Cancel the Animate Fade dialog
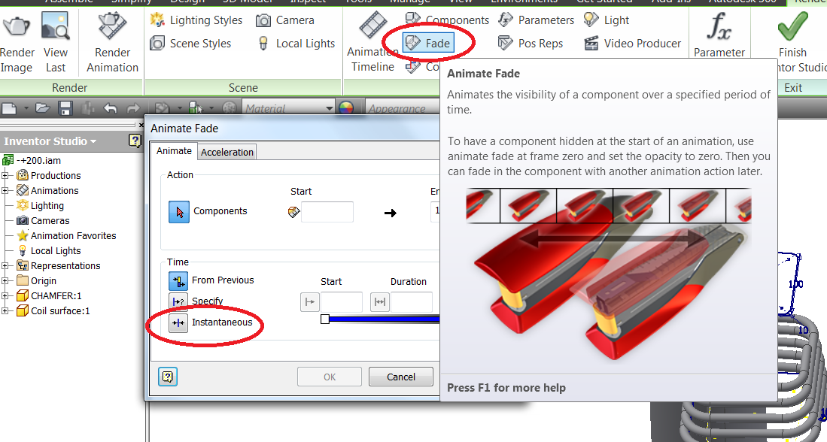 click(x=400, y=377)
